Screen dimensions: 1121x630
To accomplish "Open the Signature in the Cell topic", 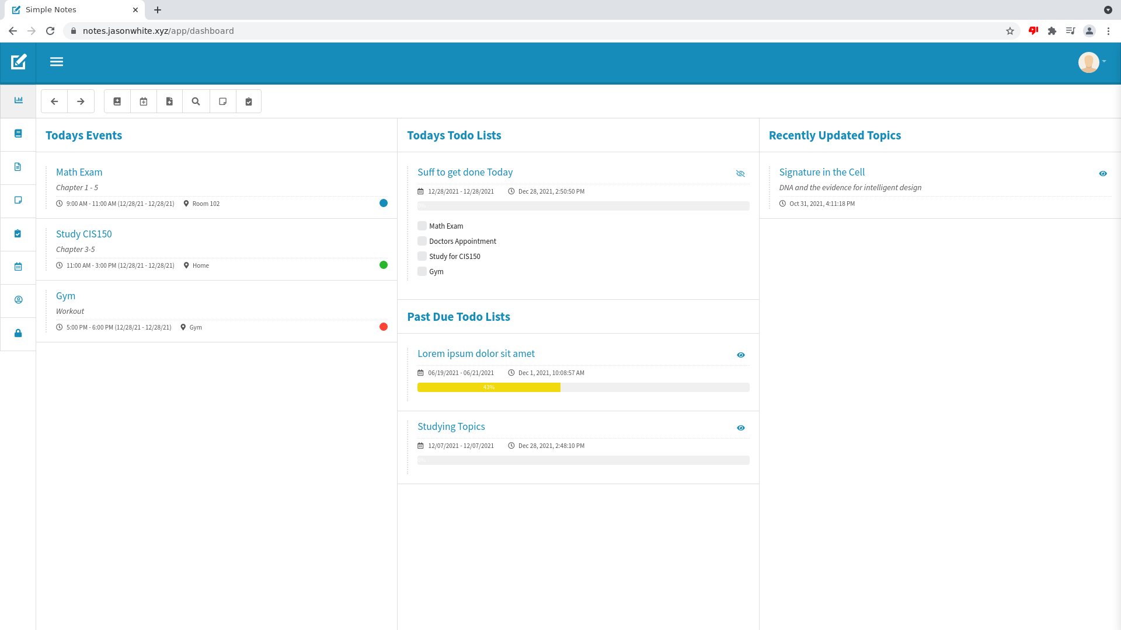I will coord(821,172).
